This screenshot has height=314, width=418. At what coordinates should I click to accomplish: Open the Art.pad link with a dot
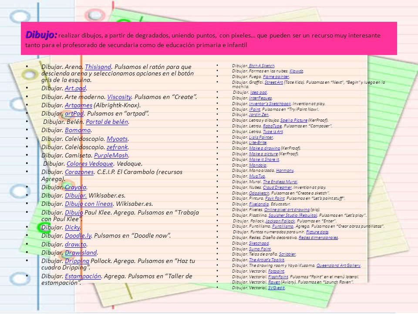tap(75, 88)
